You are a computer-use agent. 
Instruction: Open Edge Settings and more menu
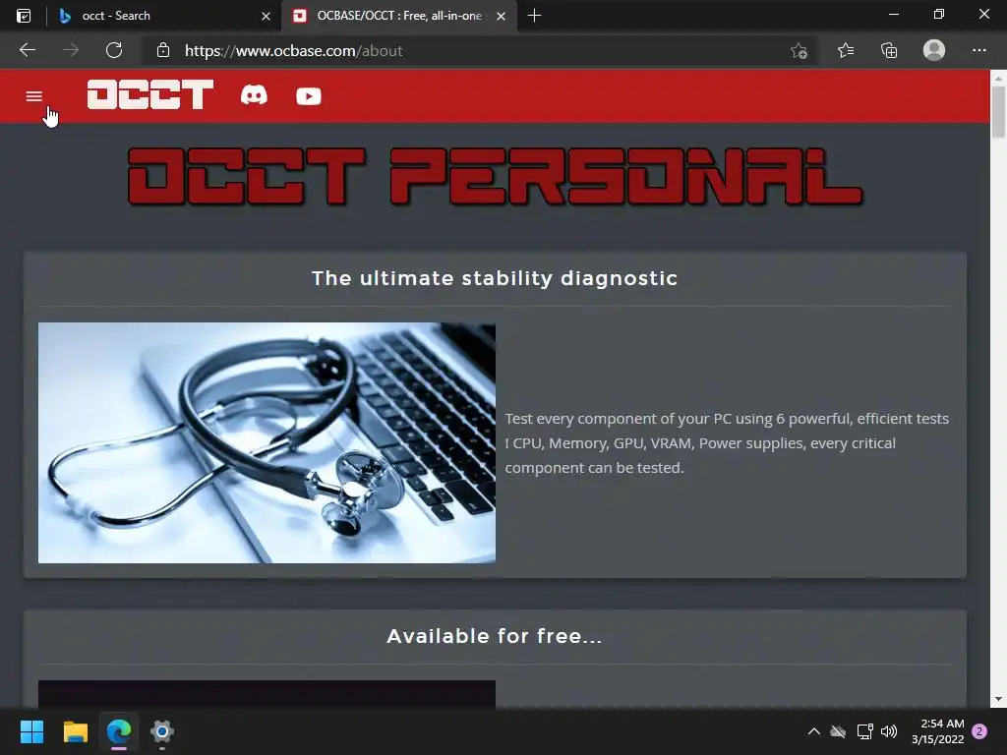978,50
